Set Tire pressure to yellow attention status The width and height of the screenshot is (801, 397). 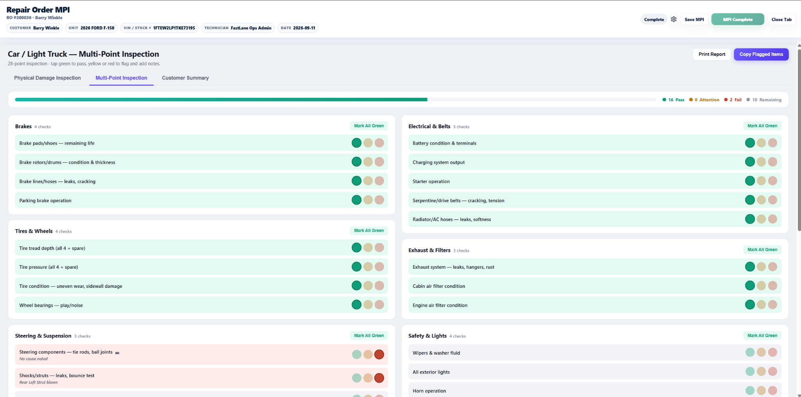368,267
